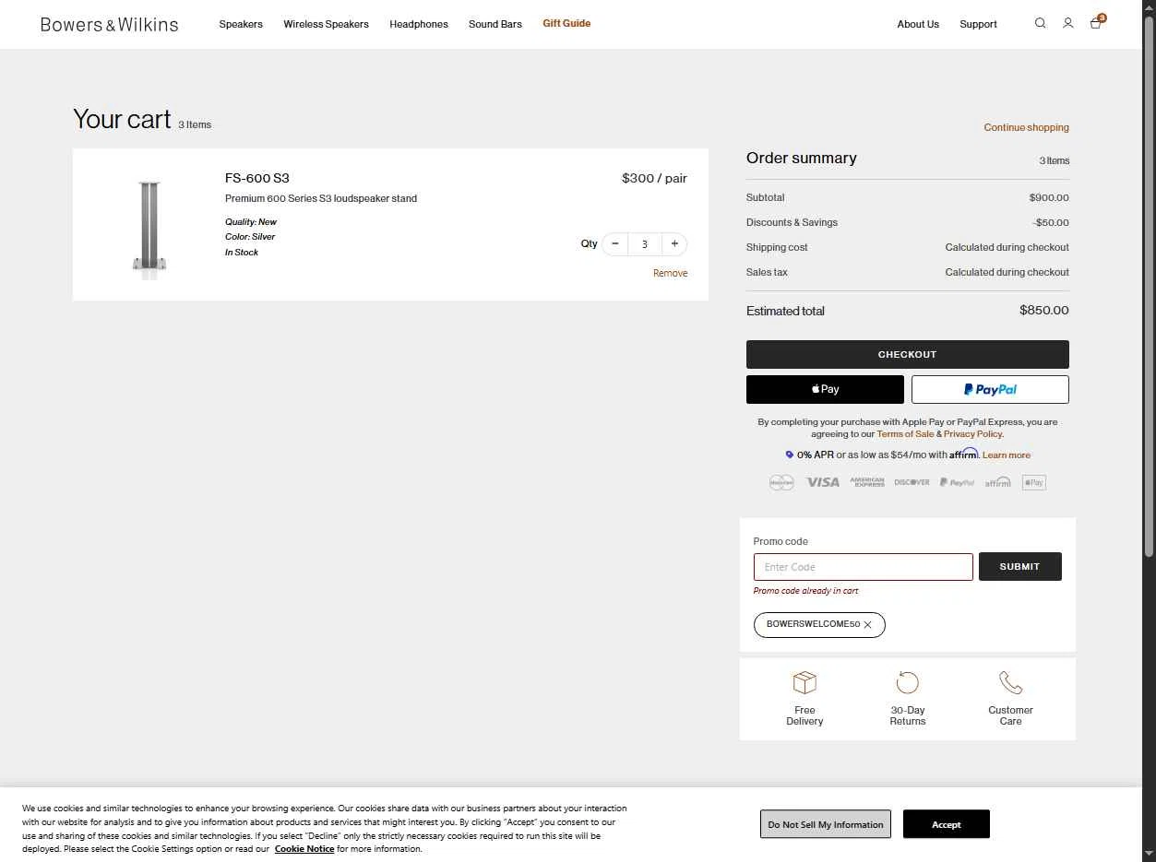Screen dimensions: 1156x862
Task: Accept cookies
Action: [946, 824]
